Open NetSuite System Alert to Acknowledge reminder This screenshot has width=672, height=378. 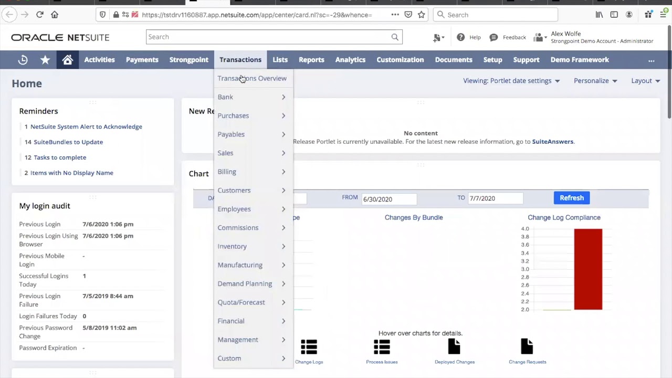coord(86,127)
